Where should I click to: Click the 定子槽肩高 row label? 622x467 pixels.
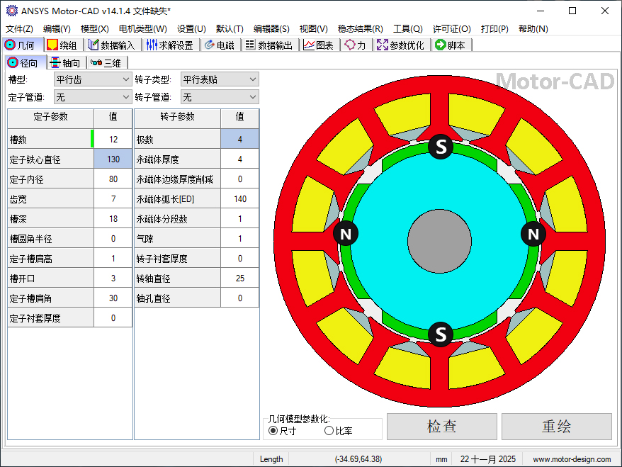(50, 258)
